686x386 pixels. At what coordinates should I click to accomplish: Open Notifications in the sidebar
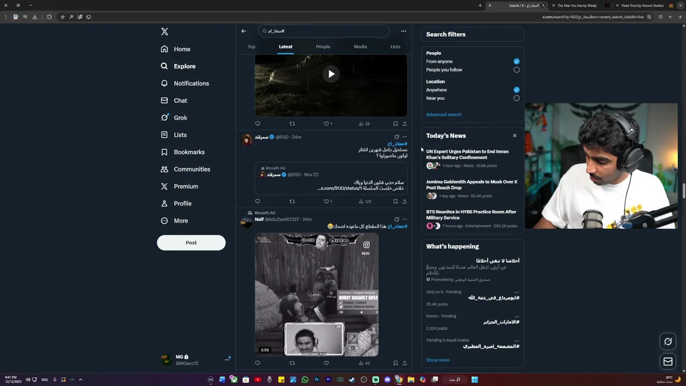pyautogui.click(x=185, y=84)
